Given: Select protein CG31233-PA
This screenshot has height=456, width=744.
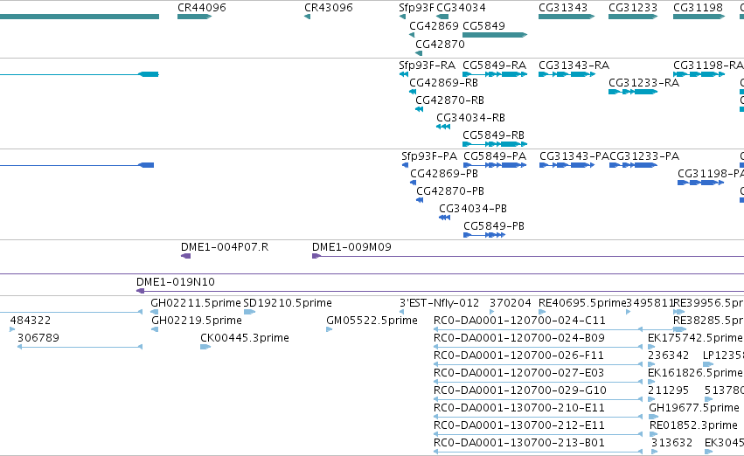Looking at the screenshot, I should point(644,156).
